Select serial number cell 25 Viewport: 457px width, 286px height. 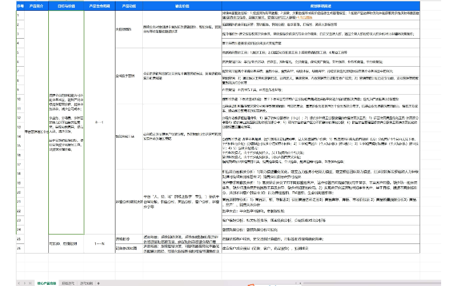[20, 239]
